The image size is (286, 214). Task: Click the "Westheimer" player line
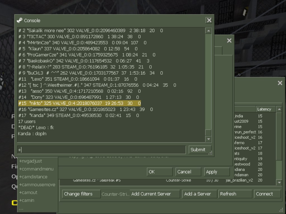(x=97, y=85)
